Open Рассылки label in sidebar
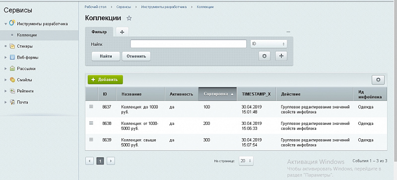This screenshot has height=180, width=397. pyautogui.click(x=26, y=69)
